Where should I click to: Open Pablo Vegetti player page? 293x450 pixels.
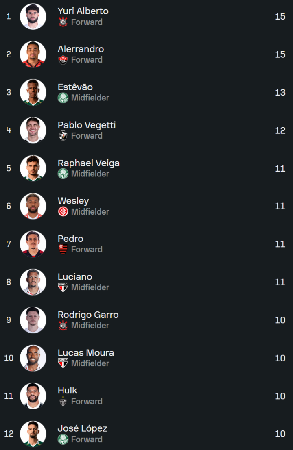click(87, 125)
